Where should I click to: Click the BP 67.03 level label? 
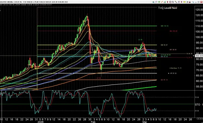173,73
